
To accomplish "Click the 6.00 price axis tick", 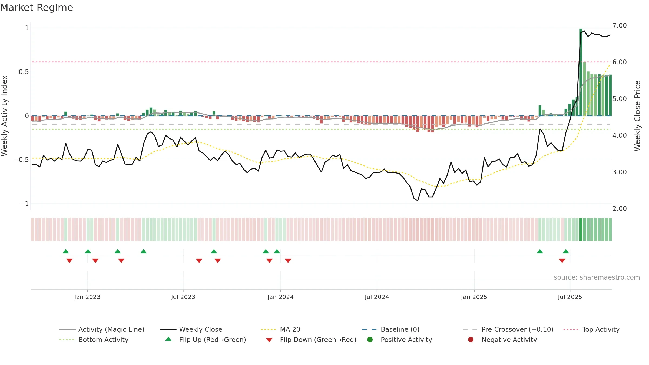I will tap(620, 62).
